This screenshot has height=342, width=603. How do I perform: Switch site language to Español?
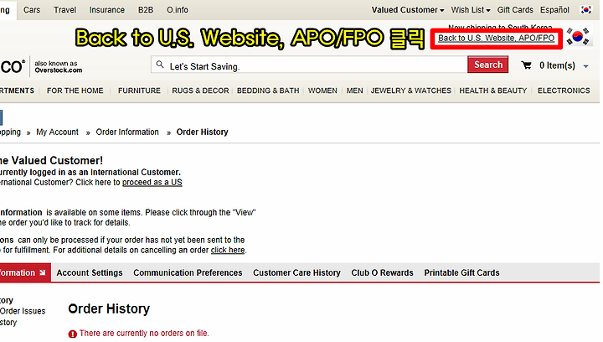coord(554,10)
